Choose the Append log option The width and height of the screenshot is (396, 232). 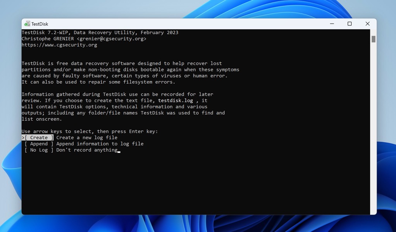(x=39, y=143)
